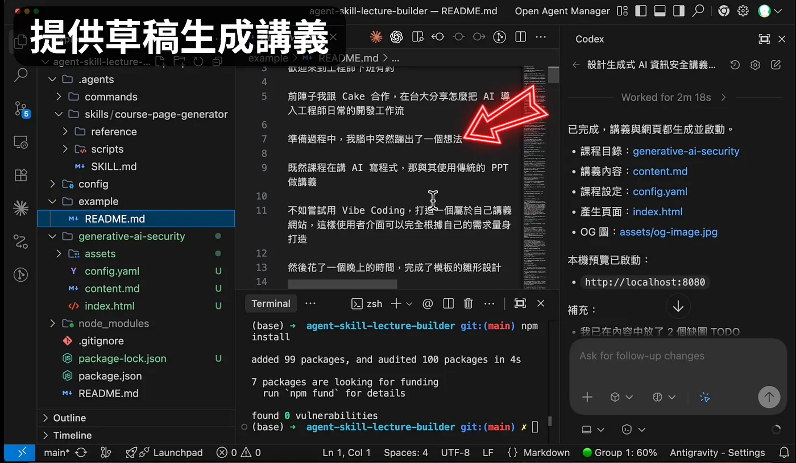The image size is (796, 463).
Task: Toggle bottom panel layout button
Action: pyautogui.click(x=660, y=11)
